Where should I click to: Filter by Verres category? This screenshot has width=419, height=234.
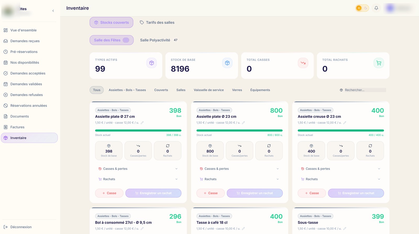pyautogui.click(x=237, y=90)
